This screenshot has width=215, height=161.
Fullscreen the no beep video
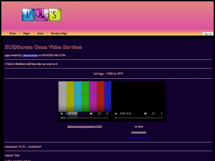click(x=153, y=113)
